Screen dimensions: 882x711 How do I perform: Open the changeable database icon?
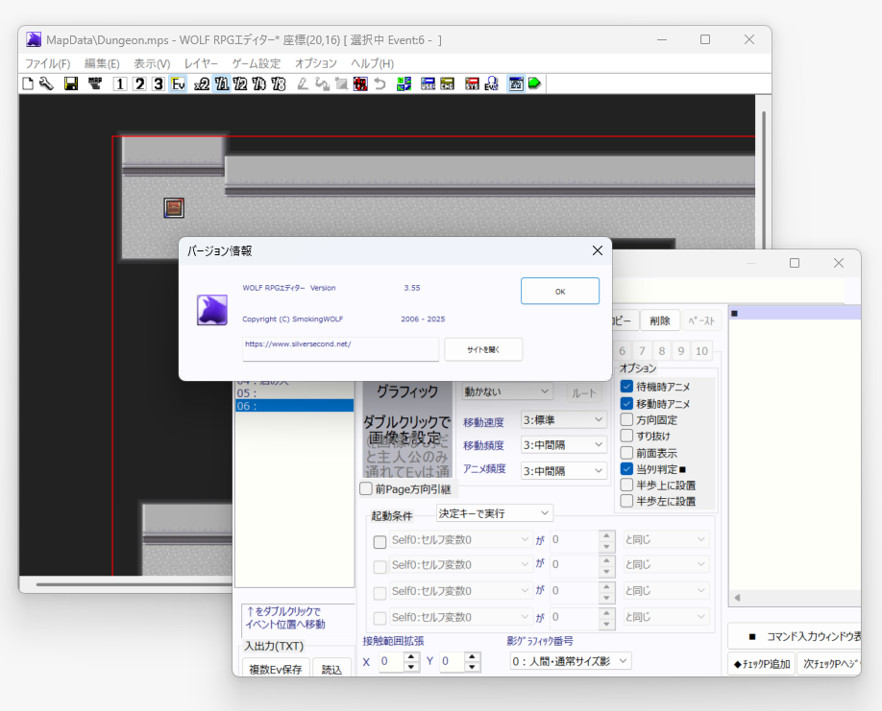point(447,84)
